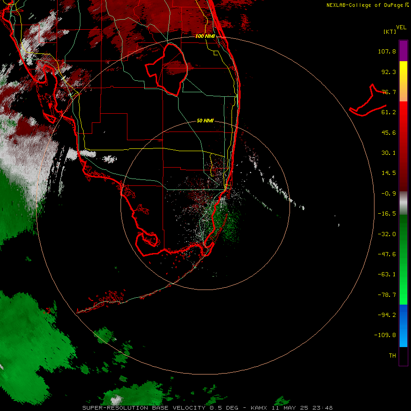The height and width of the screenshot is (411, 411).
Task: Click the 50 NMI range ring label
Action: (205, 121)
